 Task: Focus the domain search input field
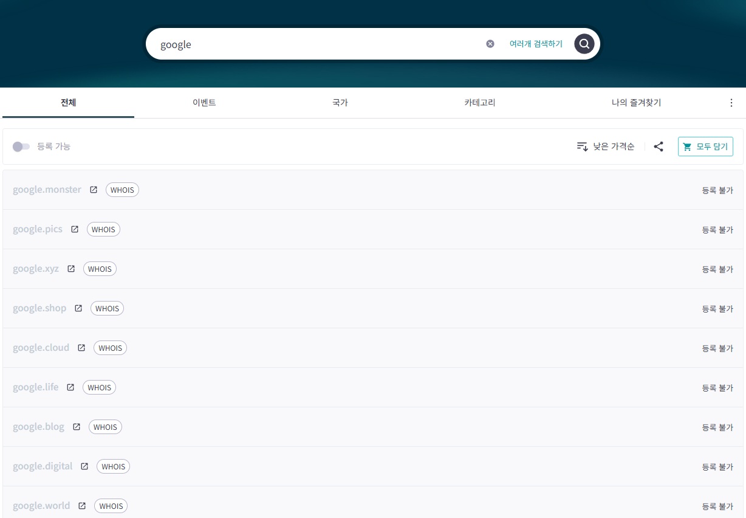point(316,44)
